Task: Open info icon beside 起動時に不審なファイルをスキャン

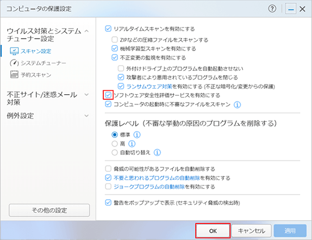Action: point(237,104)
